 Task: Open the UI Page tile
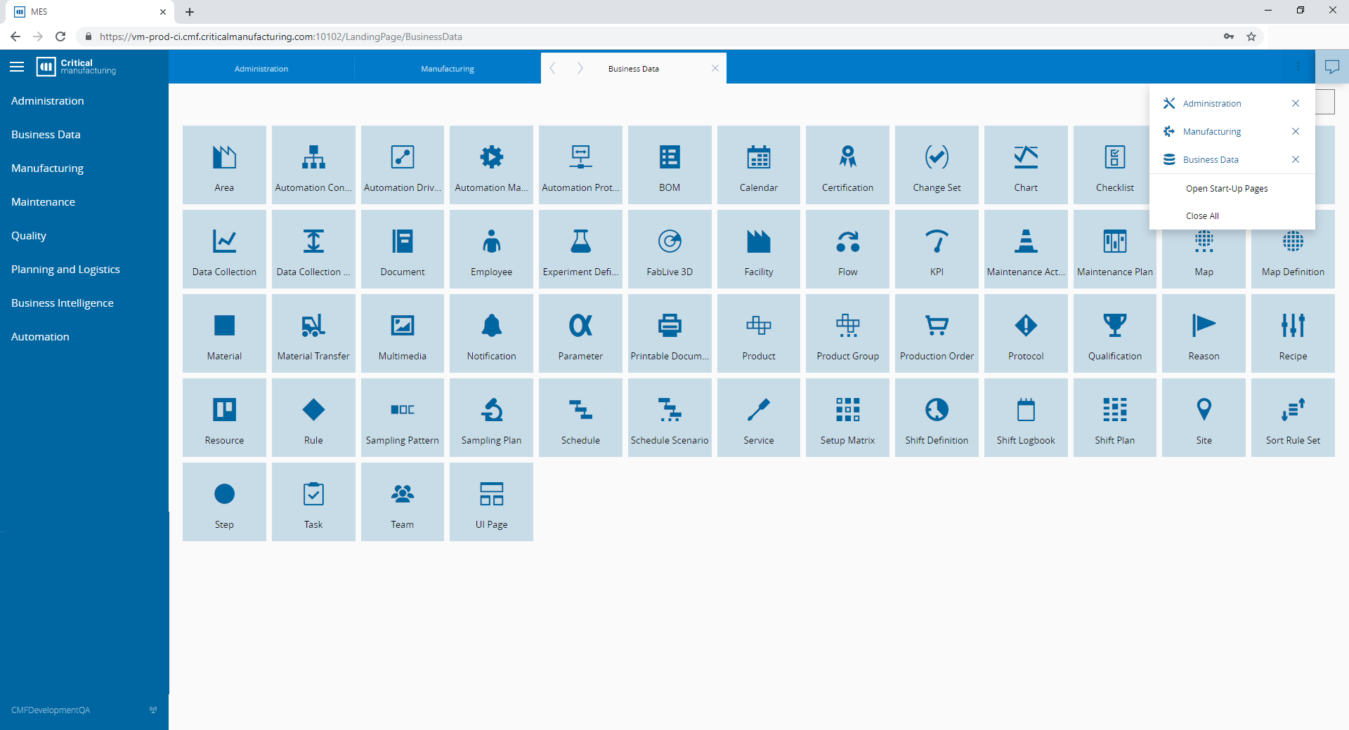coord(491,502)
